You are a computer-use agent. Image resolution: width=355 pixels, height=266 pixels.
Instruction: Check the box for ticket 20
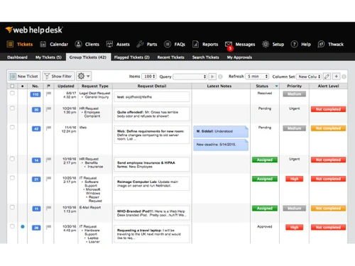point(12,109)
